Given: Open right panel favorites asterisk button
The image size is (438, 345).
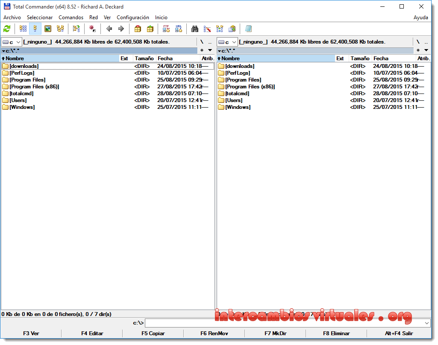Looking at the screenshot, I should point(418,50).
